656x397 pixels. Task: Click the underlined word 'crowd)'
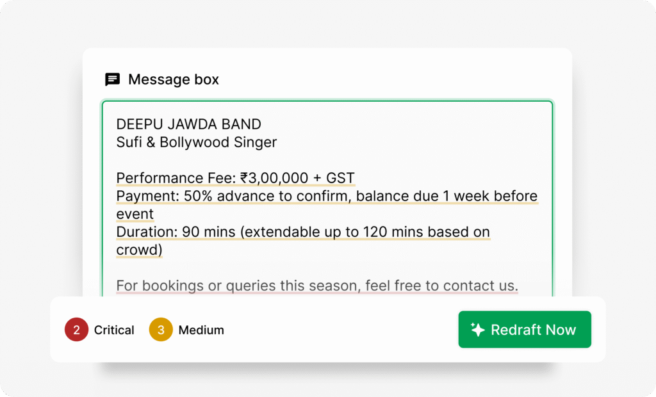pos(139,250)
